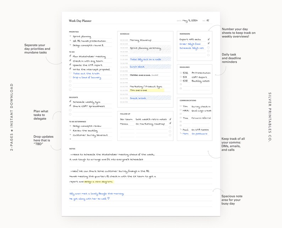Viewport: 282px width, 228px height.
Task: Click the PRIORITIES section heading
Action: 74,32
